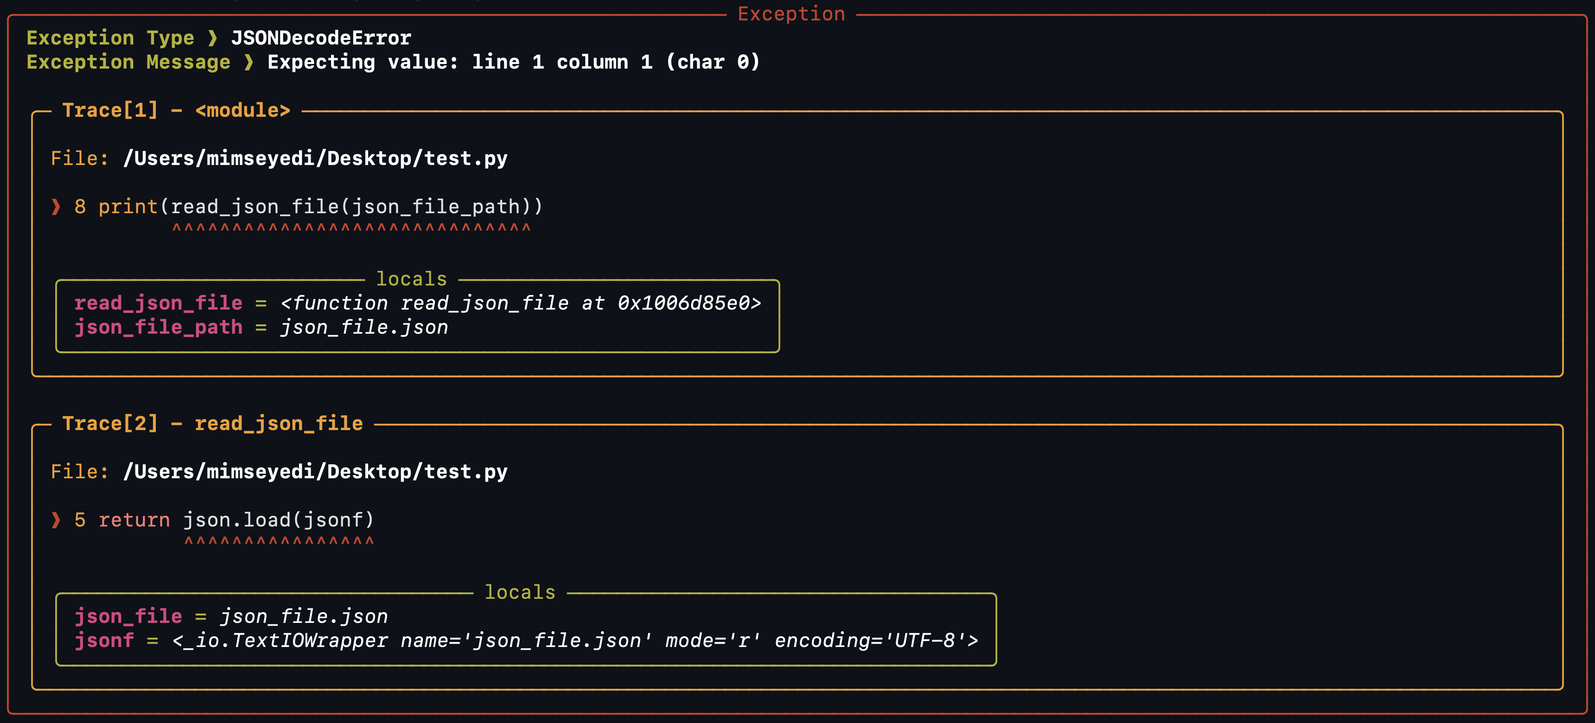This screenshot has width=1595, height=723.
Task: Click the Trace[2] - read_json_file header
Action: point(212,424)
